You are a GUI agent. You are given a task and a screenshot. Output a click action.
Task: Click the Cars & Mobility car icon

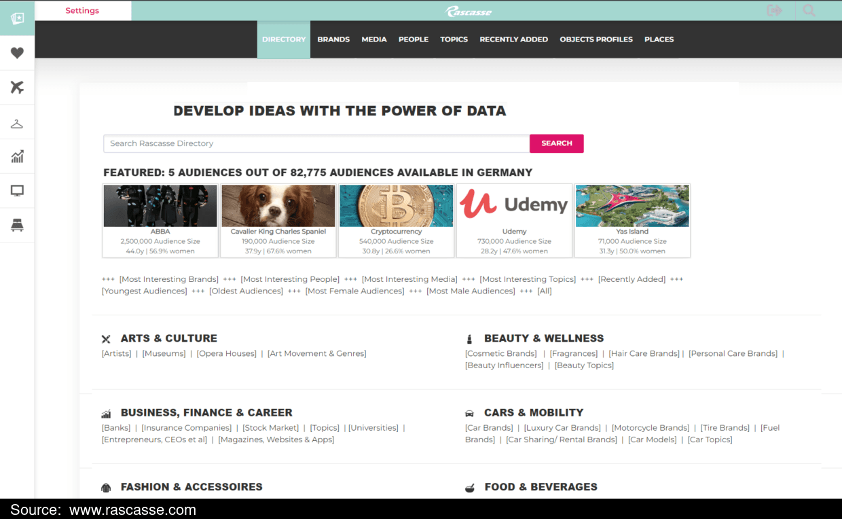click(x=469, y=413)
